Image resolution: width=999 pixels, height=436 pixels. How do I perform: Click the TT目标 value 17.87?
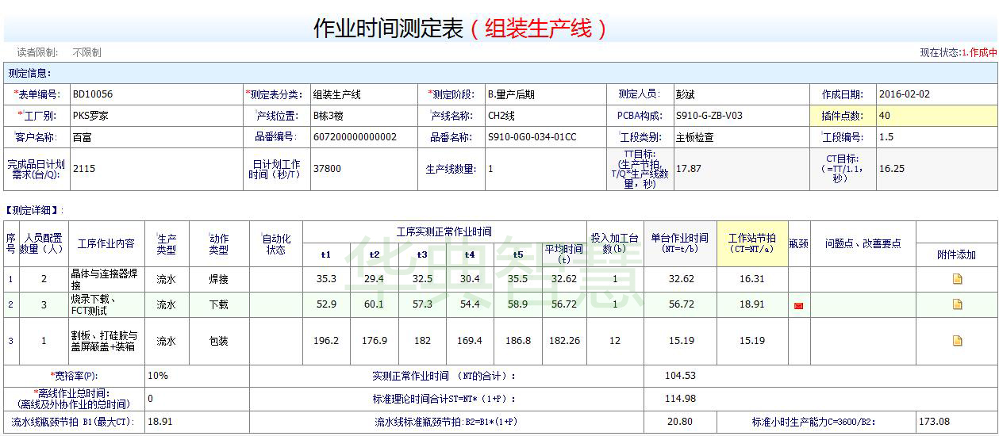[689, 169]
